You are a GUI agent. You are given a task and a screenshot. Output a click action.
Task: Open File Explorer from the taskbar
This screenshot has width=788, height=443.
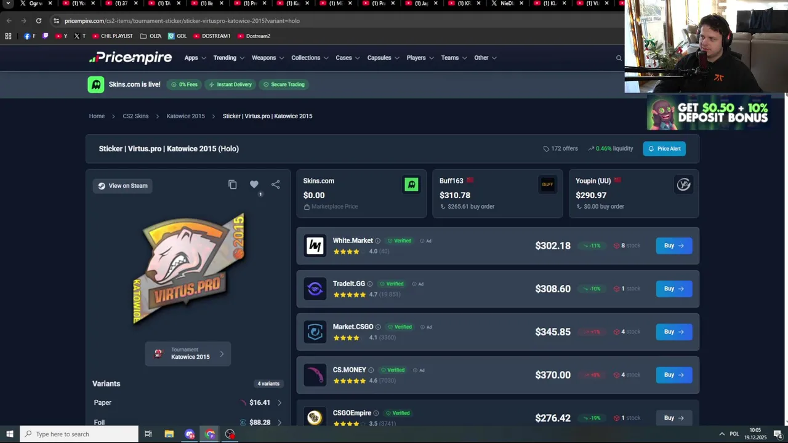(x=169, y=434)
